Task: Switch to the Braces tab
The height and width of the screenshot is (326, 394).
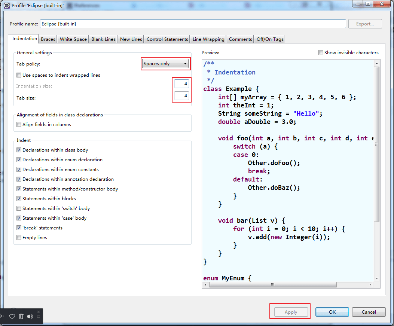Action: click(x=48, y=39)
